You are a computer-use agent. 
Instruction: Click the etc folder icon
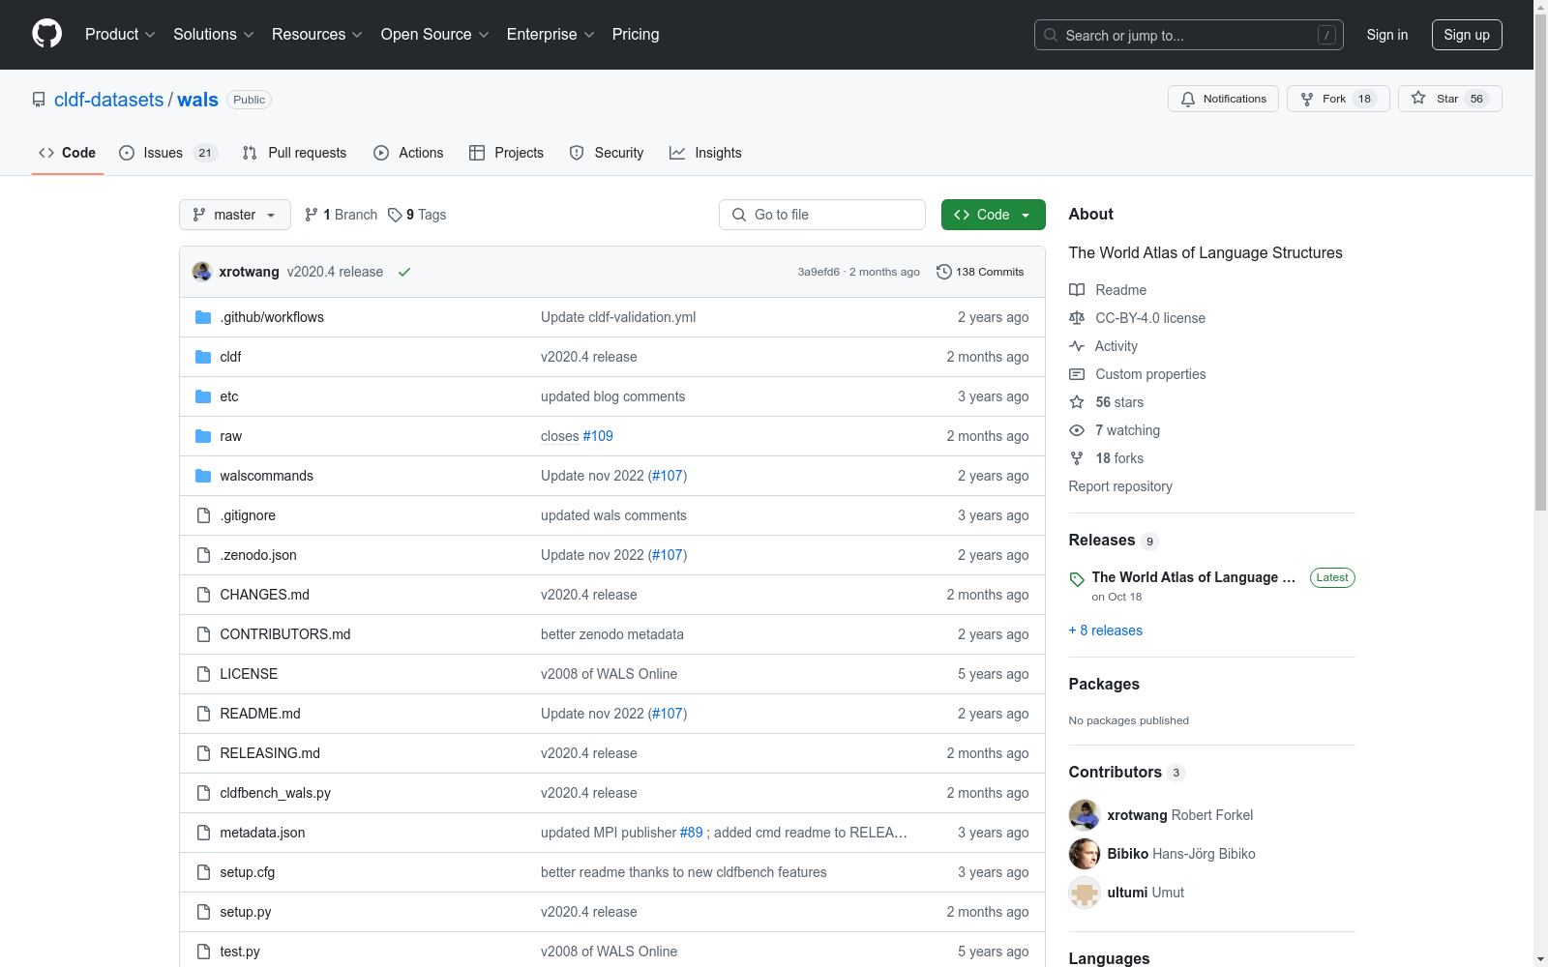tap(203, 396)
